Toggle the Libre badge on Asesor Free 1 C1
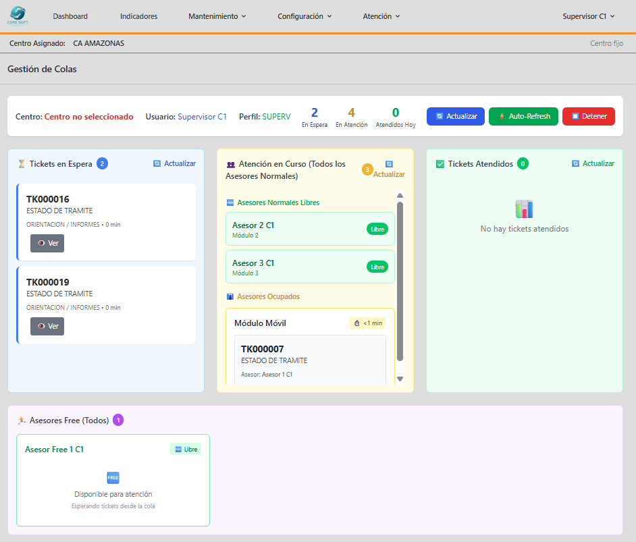Viewport: 636px width, 542px height. (x=186, y=449)
